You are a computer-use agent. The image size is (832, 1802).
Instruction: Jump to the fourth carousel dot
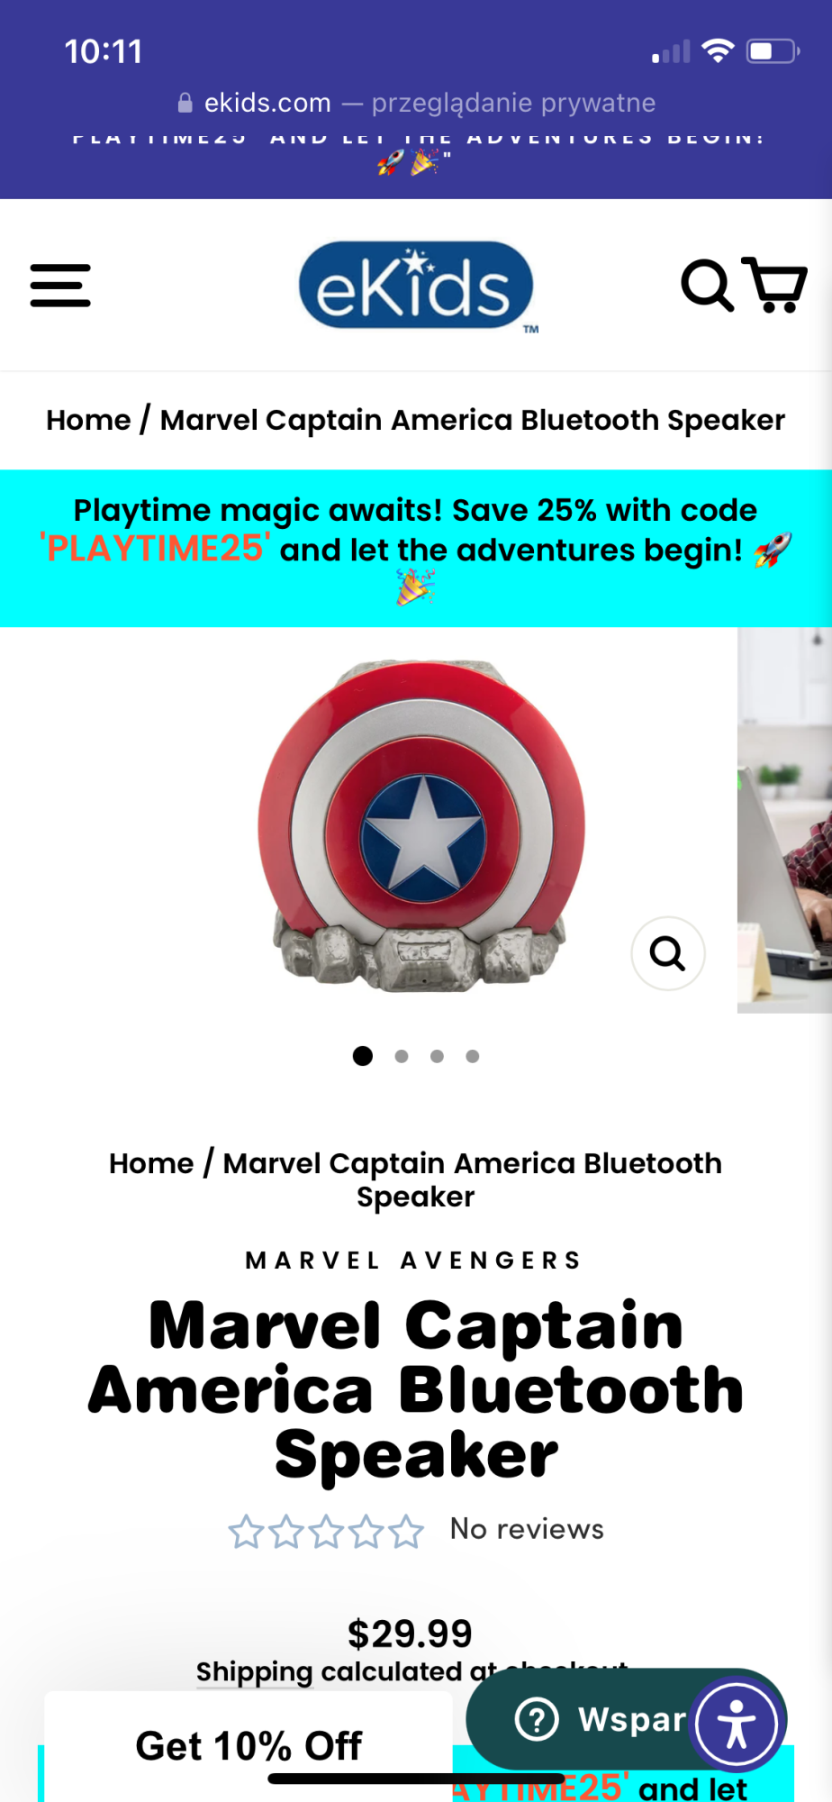pos(473,1056)
